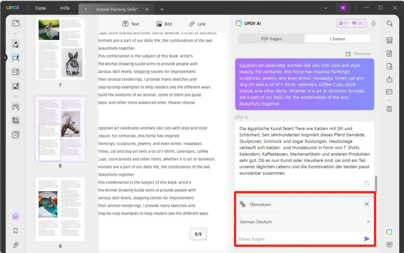This screenshot has width=404, height=253.
Task: Select page 8 thumbnail
Action: [x=60, y=129]
